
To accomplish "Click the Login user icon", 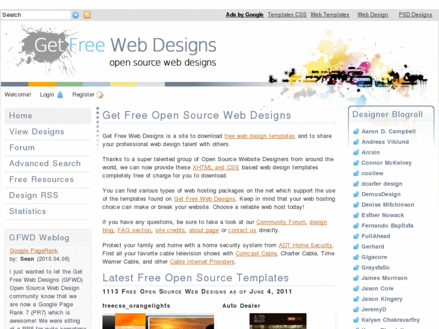I will tap(60, 95).
